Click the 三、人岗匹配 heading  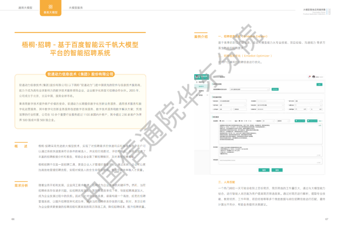tap(226, 182)
